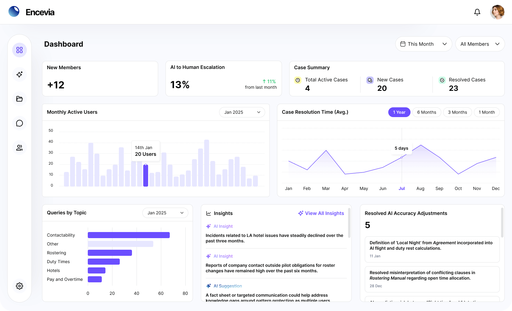Expand Queries by Topic Jan 2025 dropdown

point(165,213)
